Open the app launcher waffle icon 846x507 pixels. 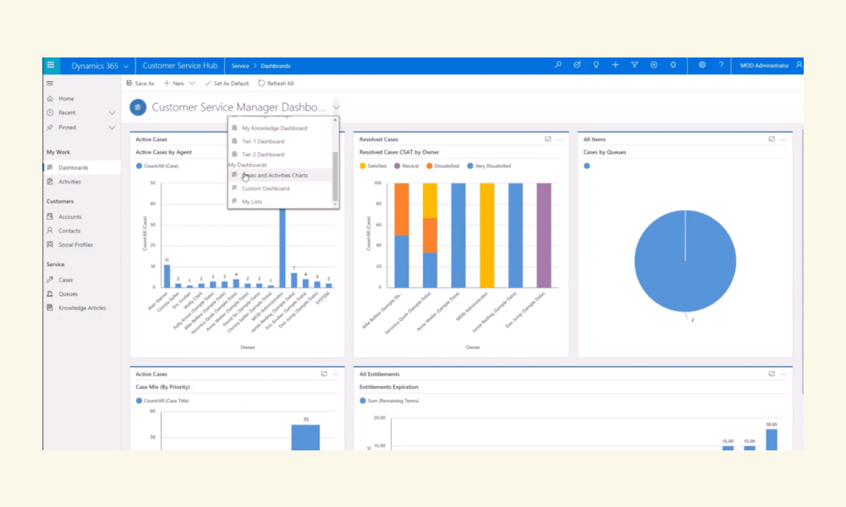coord(51,65)
